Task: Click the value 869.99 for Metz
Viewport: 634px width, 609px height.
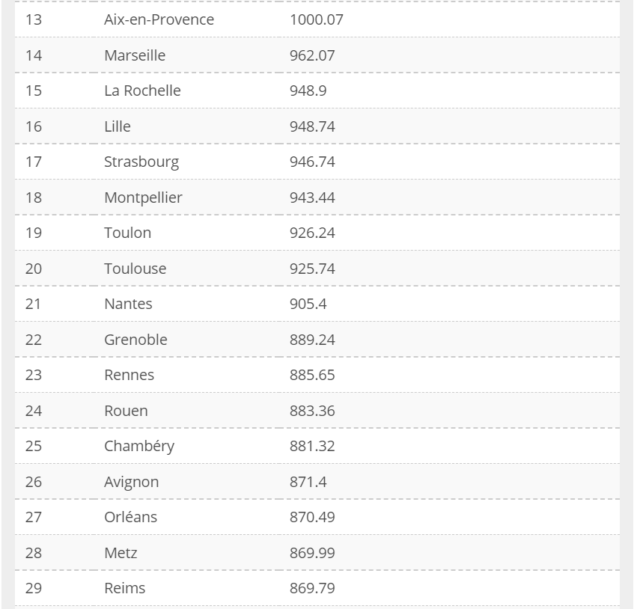Action: [x=312, y=553]
